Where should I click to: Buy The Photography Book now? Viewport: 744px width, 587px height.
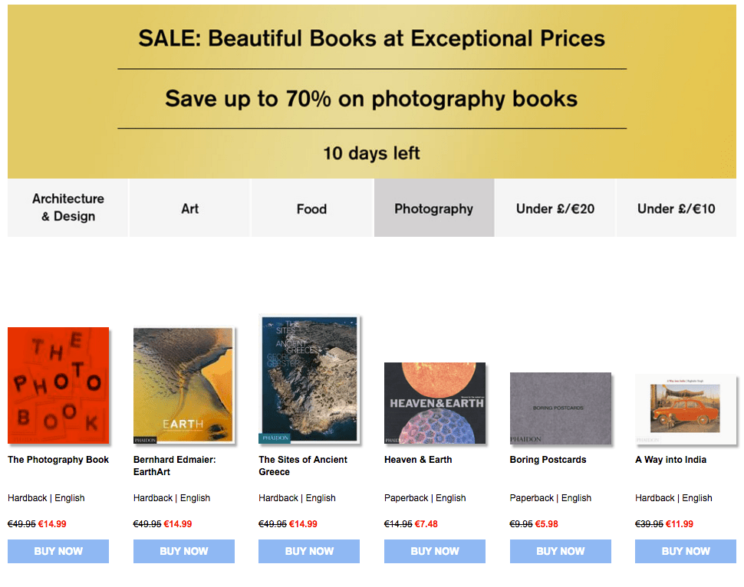58,551
